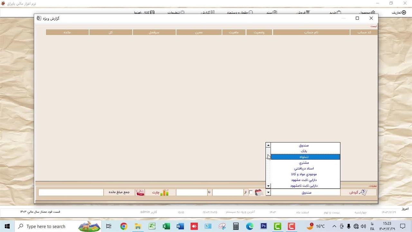Click the چارت bar chart icon
The height and width of the screenshot is (232, 412).
164,192
